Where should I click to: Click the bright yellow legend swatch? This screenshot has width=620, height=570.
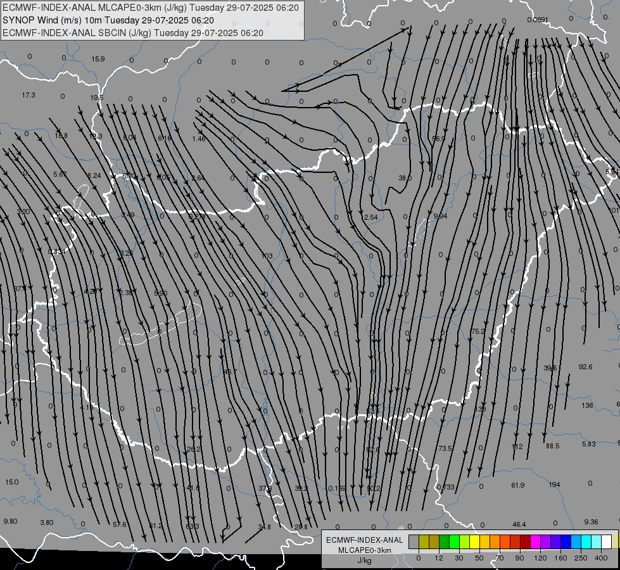click(x=475, y=541)
